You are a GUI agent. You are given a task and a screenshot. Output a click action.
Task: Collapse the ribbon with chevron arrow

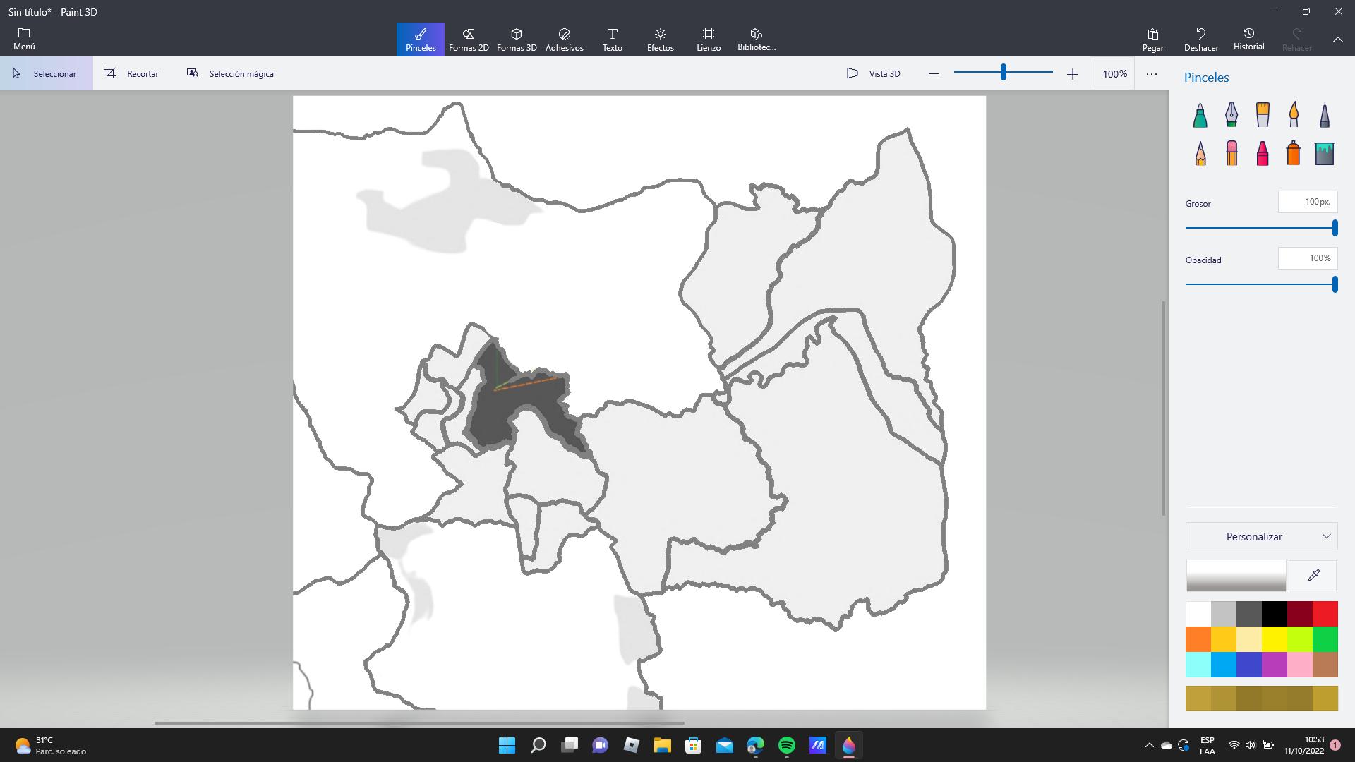(1337, 40)
